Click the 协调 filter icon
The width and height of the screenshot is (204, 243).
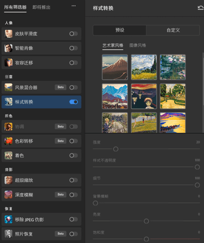[8, 127]
